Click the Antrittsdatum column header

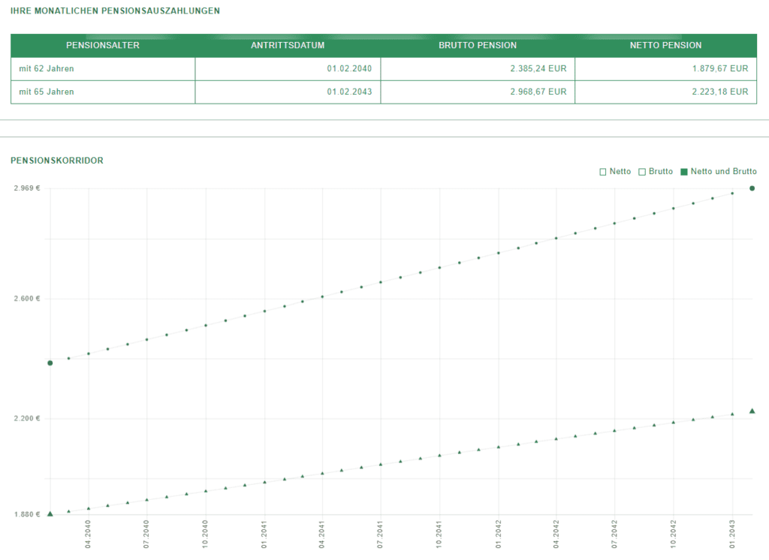click(x=288, y=46)
